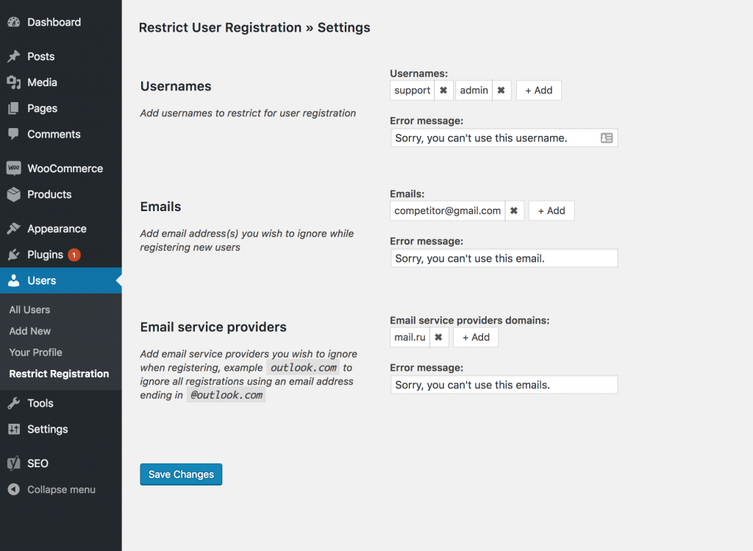Screen dimensions: 753x551
Task: Select the WooCommerce icon
Action: pyautogui.click(x=14, y=168)
